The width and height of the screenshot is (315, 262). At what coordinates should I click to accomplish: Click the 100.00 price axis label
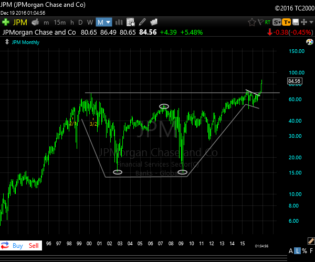click(x=297, y=72)
